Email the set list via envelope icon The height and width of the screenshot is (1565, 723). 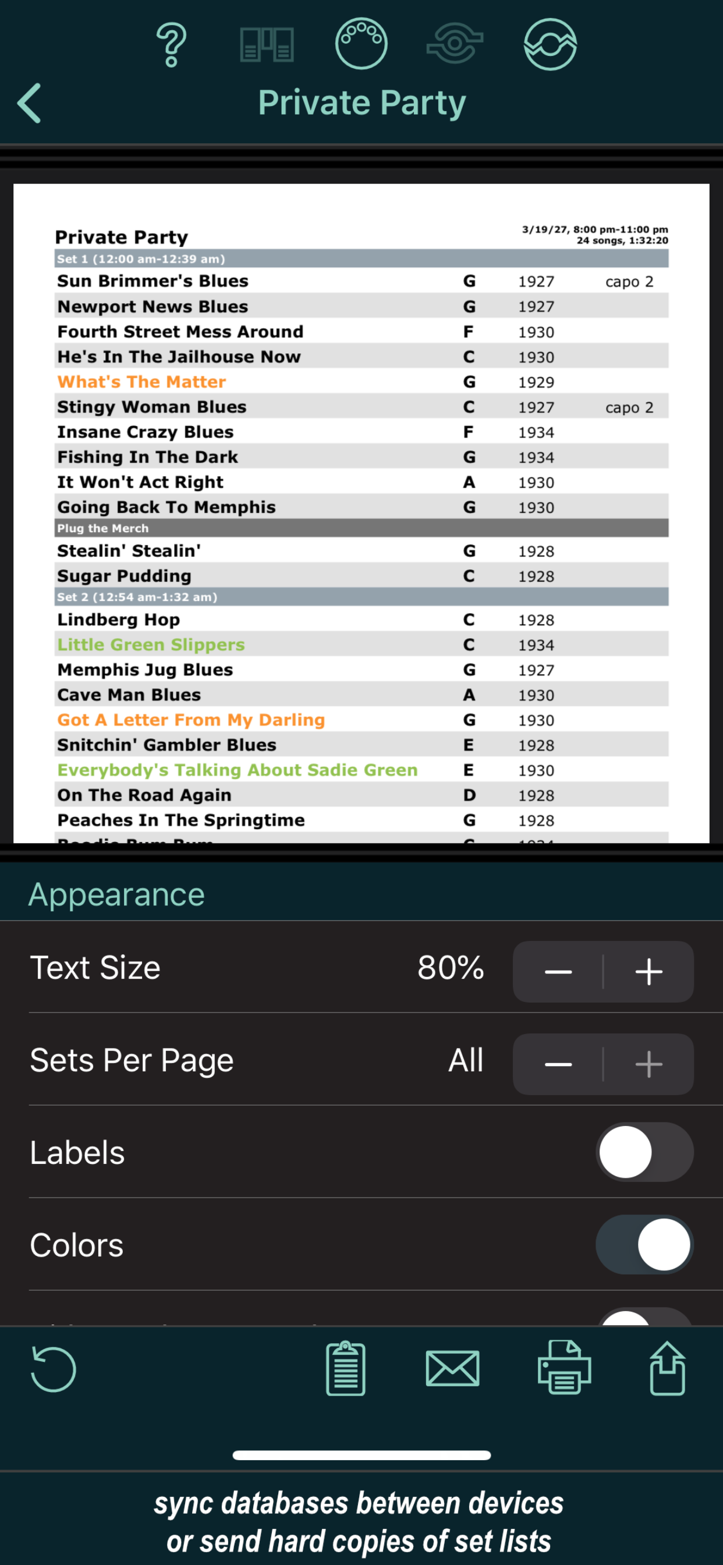(x=453, y=1368)
